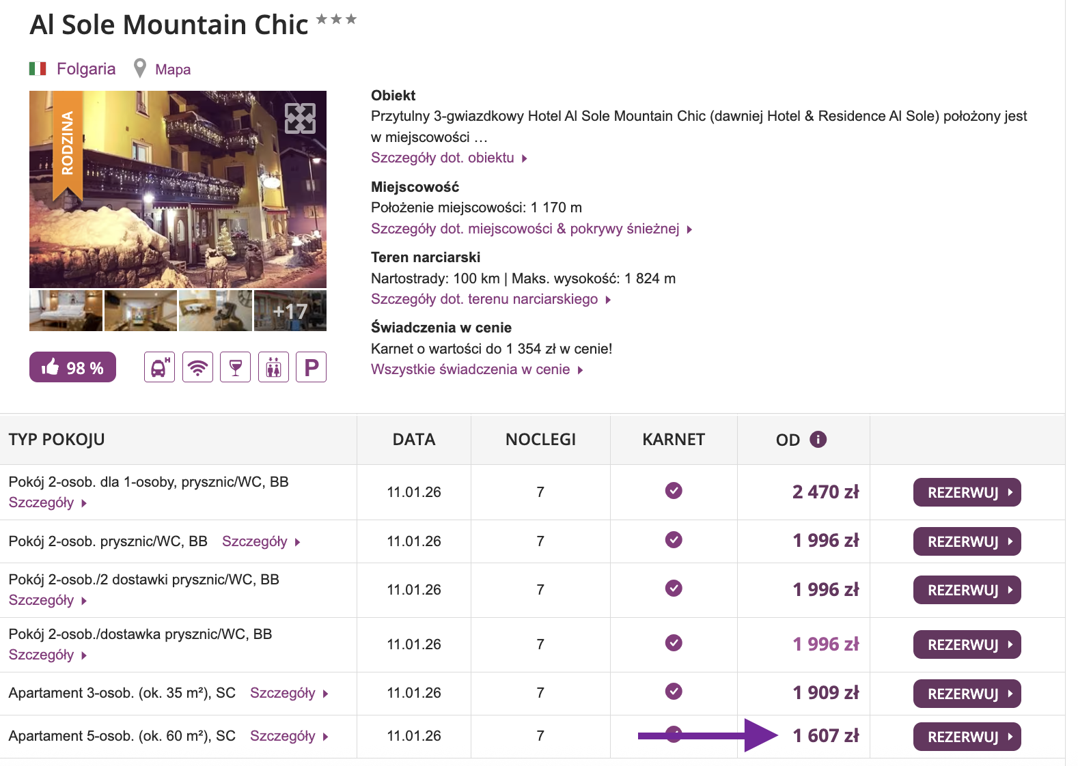Click the Wi-Fi amenity icon
The width and height of the screenshot is (1078, 766).
coord(197,367)
